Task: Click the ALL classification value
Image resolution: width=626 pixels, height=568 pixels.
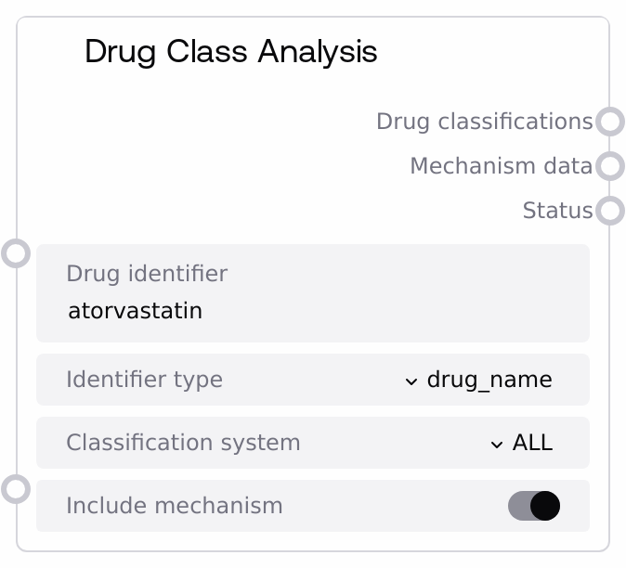Action: [x=532, y=443]
